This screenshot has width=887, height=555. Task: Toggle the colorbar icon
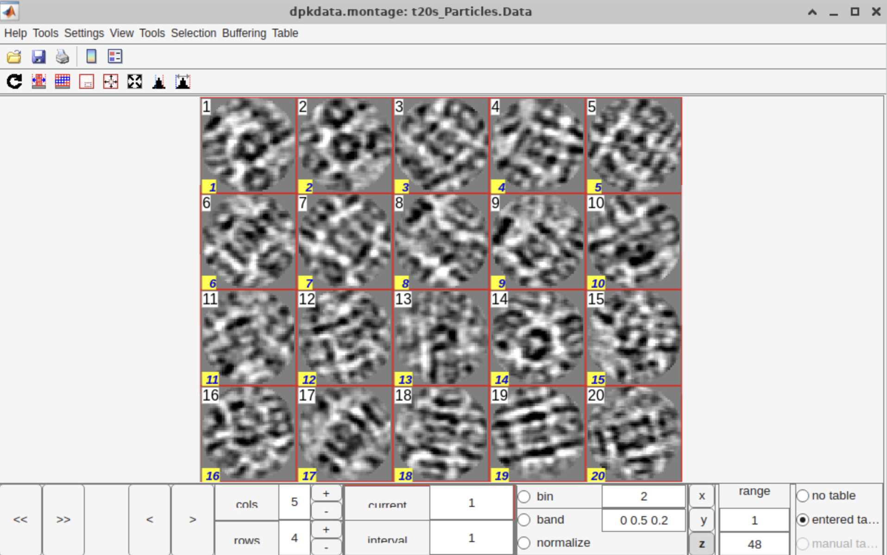[91, 56]
